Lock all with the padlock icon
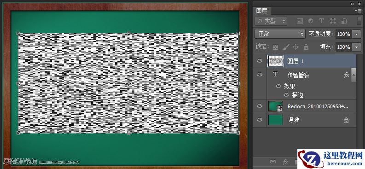This screenshot has height=169, width=365. tap(306, 47)
